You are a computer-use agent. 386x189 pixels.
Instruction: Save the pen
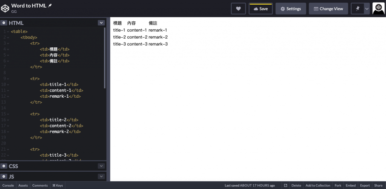261,9
